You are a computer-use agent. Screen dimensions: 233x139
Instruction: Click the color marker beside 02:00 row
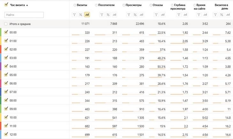(x=1, y=49)
